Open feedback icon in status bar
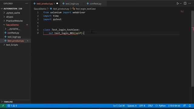This screenshot has height=109, width=194. (x=184, y=106)
